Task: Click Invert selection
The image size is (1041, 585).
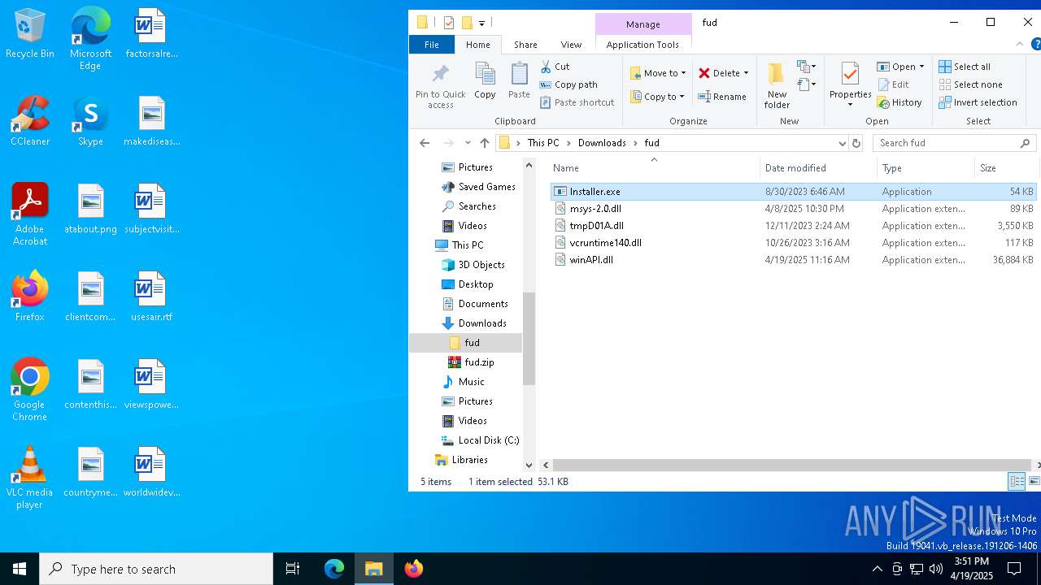Action: tap(978, 102)
